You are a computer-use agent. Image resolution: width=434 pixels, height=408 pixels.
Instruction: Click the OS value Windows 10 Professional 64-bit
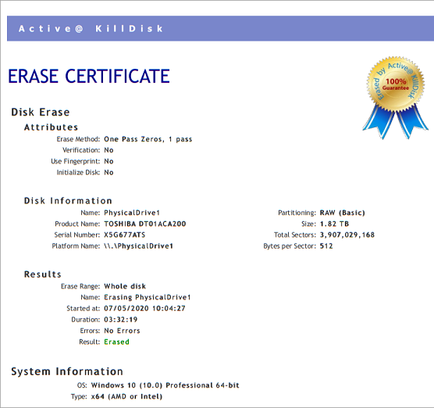165,385
